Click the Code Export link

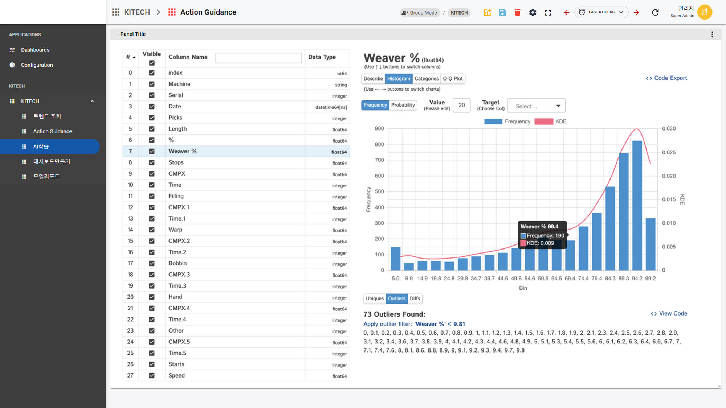pos(666,78)
